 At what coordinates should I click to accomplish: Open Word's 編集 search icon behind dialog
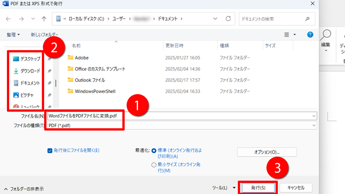(326, 35)
